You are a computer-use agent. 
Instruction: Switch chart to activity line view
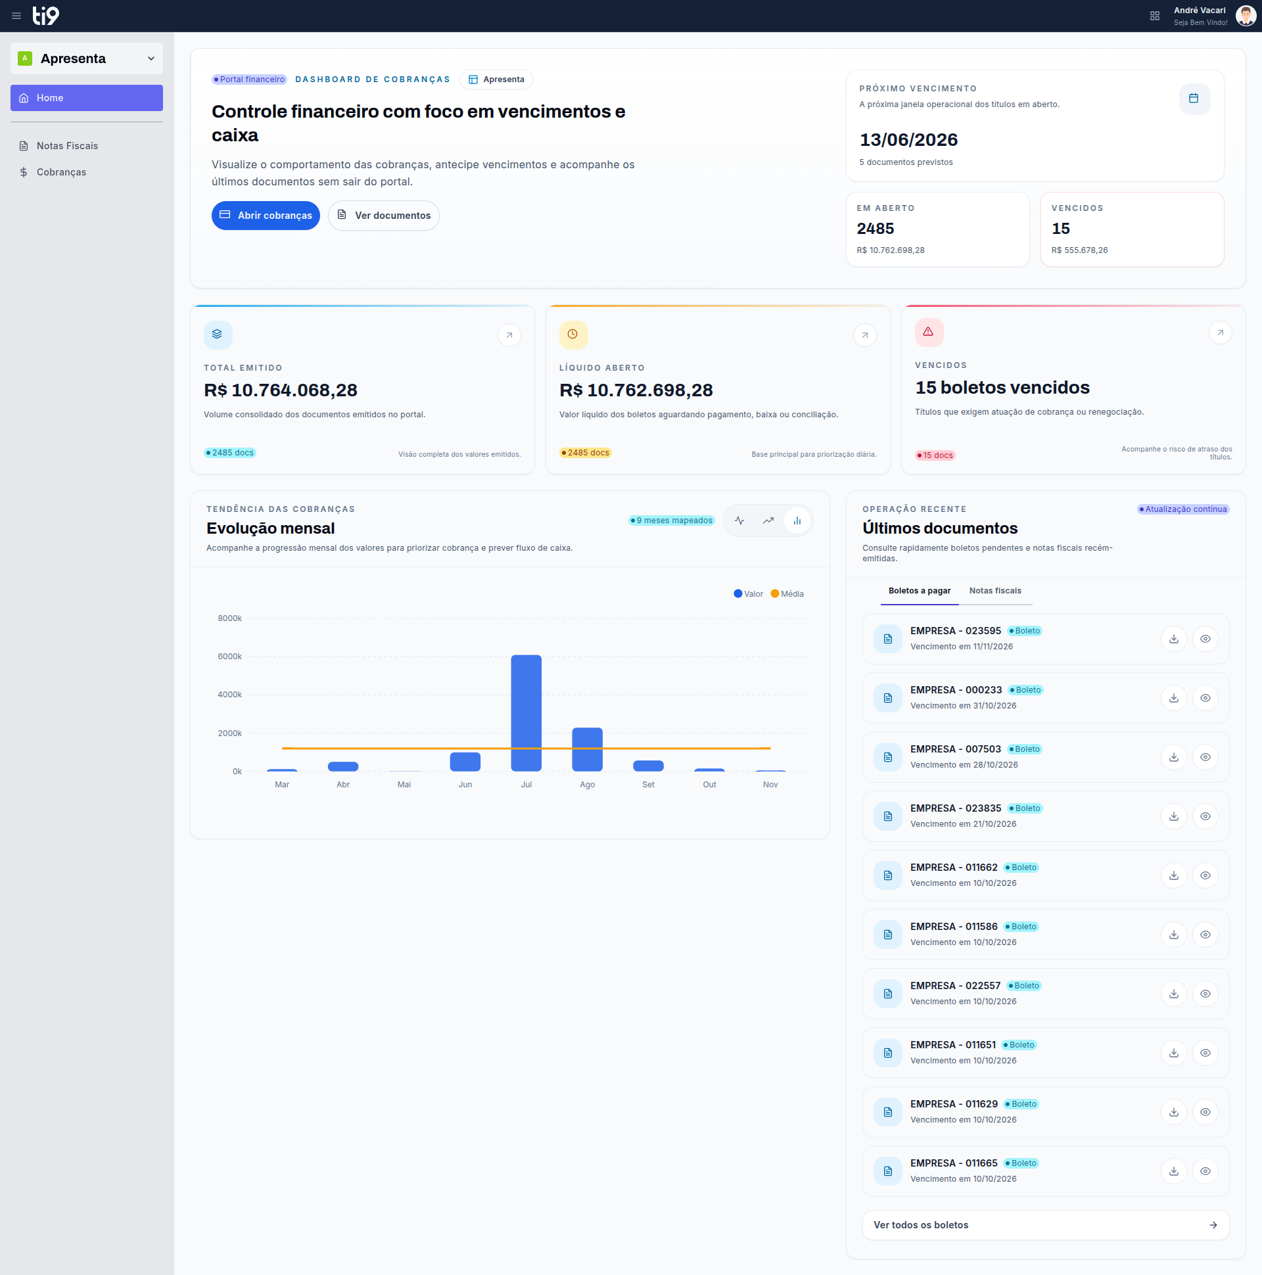(739, 521)
